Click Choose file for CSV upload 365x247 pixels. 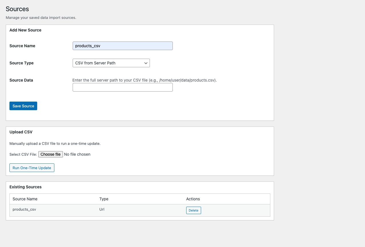(x=51, y=154)
